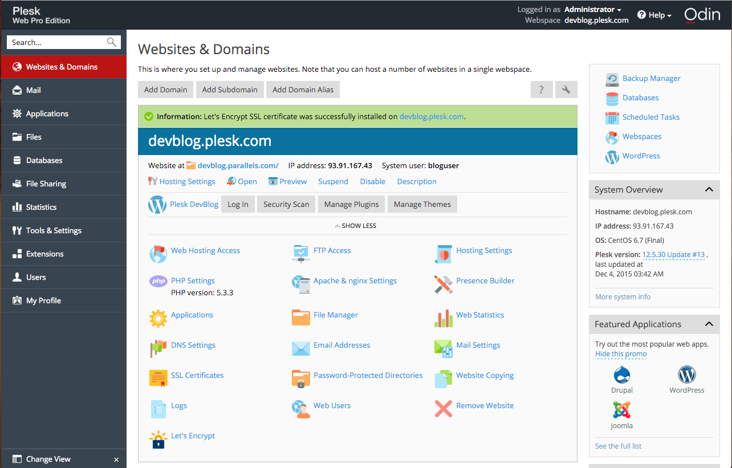Click Hide this promo link
Screen dimensions: 732x468
(x=621, y=354)
